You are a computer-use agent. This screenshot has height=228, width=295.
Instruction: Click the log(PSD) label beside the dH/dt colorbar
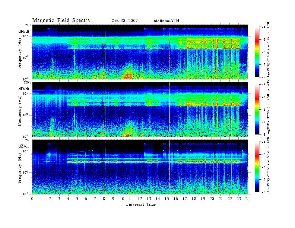(269, 50)
